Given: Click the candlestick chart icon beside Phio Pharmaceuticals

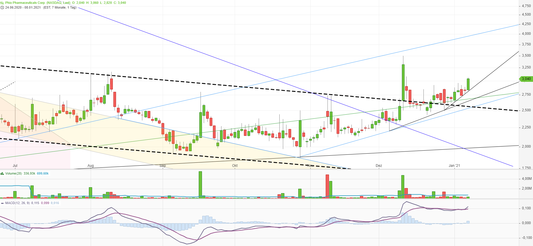Looking at the screenshot, I should (2, 3).
